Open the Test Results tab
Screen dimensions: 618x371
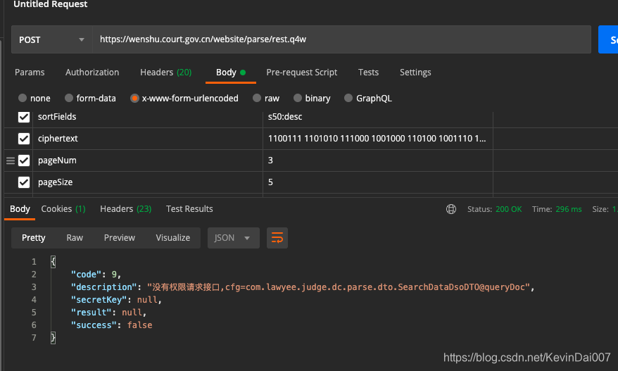click(x=189, y=209)
